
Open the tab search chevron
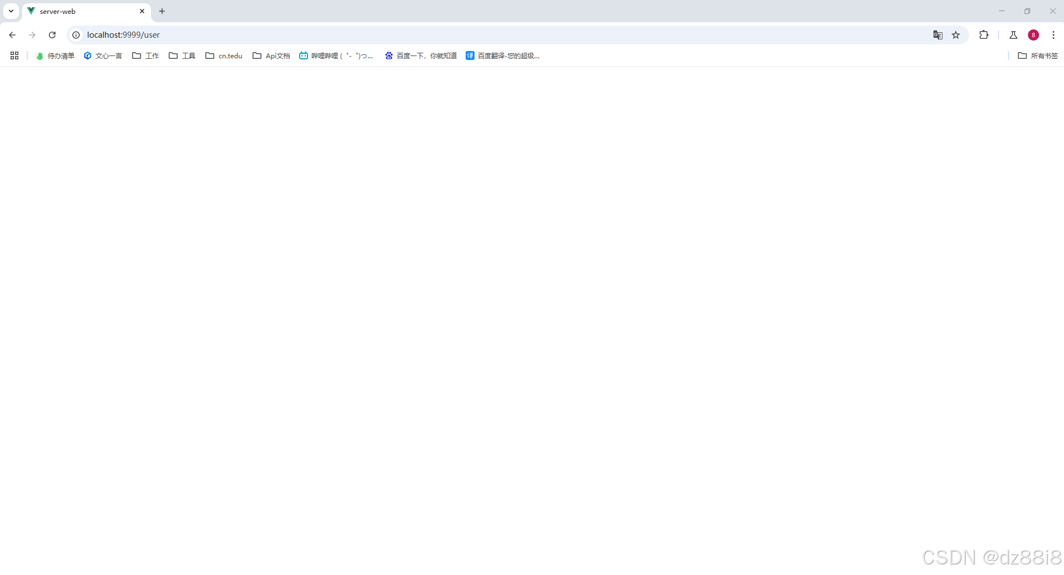[11, 11]
